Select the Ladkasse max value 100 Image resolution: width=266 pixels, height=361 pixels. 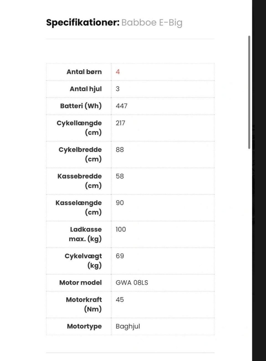tap(121, 229)
